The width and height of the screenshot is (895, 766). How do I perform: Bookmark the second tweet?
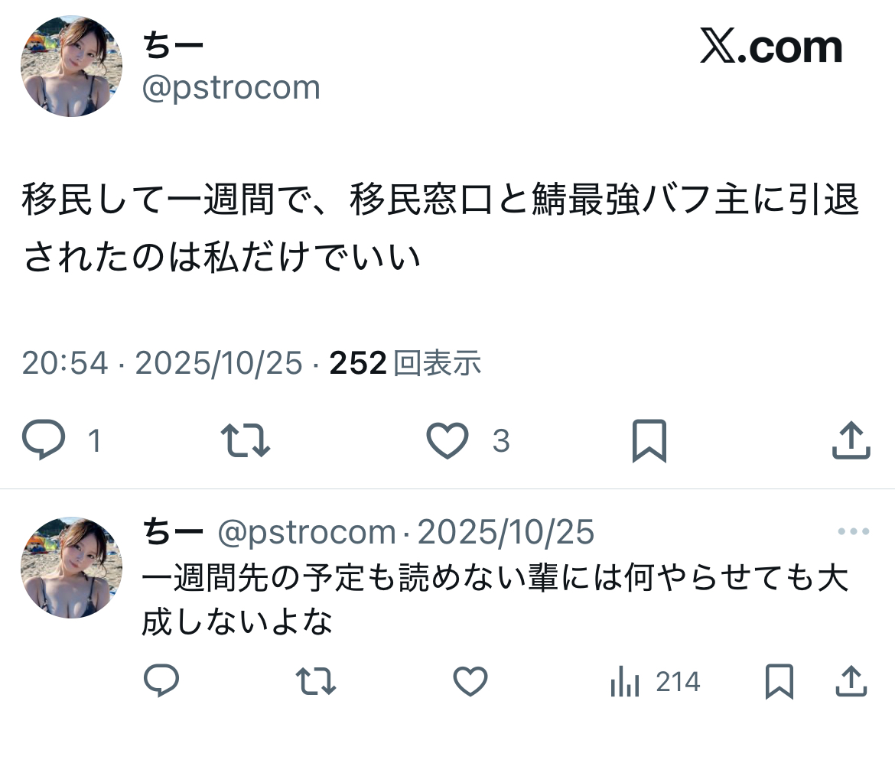tap(779, 681)
